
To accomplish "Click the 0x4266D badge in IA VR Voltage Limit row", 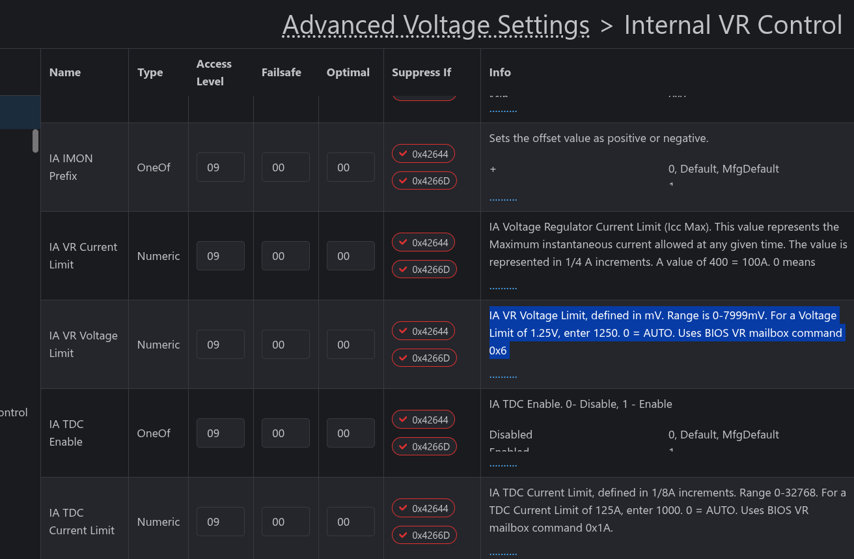I will coord(424,358).
